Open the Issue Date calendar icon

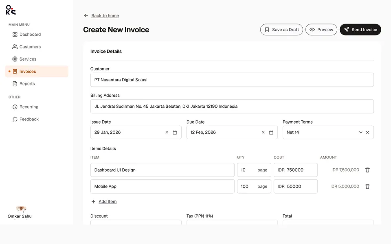click(x=175, y=133)
